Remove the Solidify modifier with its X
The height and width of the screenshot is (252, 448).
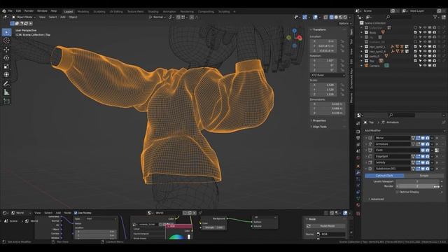[x=437, y=162]
